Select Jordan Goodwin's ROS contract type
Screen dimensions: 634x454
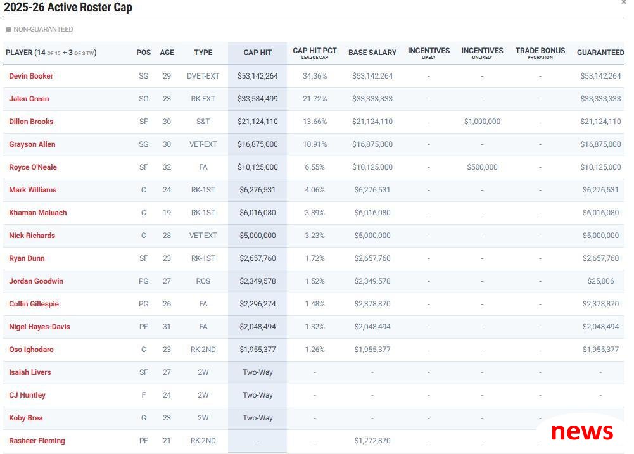[x=203, y=281]
